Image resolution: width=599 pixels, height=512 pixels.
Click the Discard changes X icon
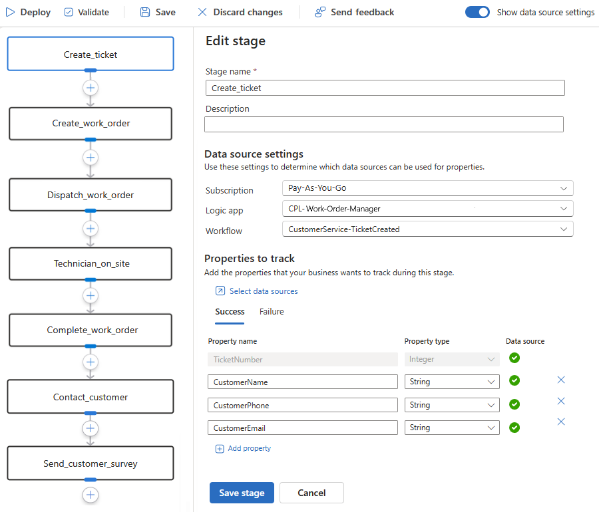[202, 12]
